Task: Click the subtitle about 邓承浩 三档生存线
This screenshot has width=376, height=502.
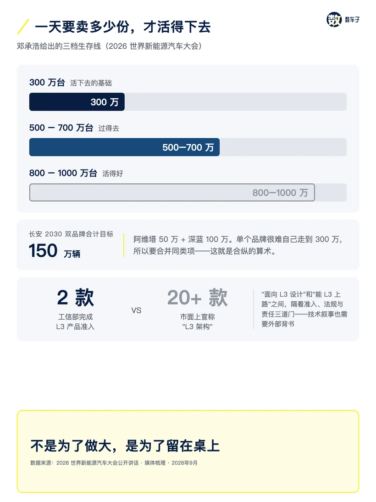Action: tap(109, 46)
